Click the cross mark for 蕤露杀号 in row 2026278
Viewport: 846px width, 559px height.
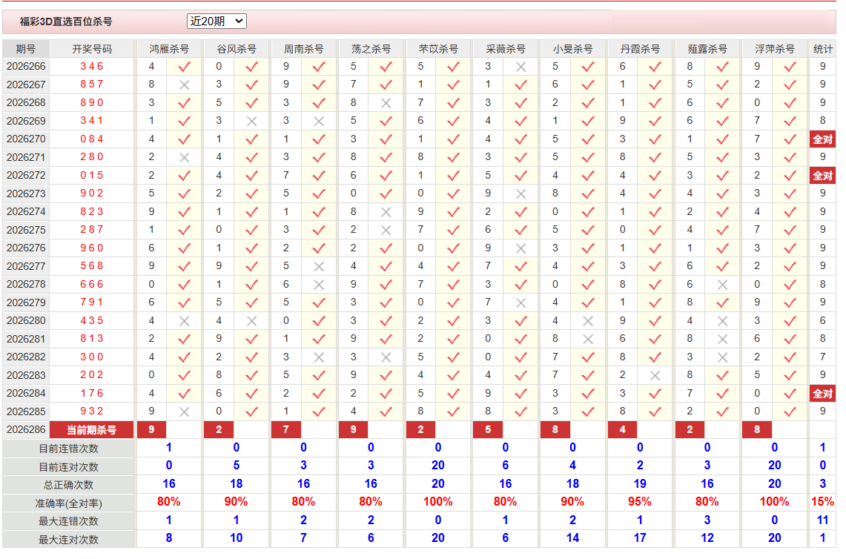[x=722, y=285]
